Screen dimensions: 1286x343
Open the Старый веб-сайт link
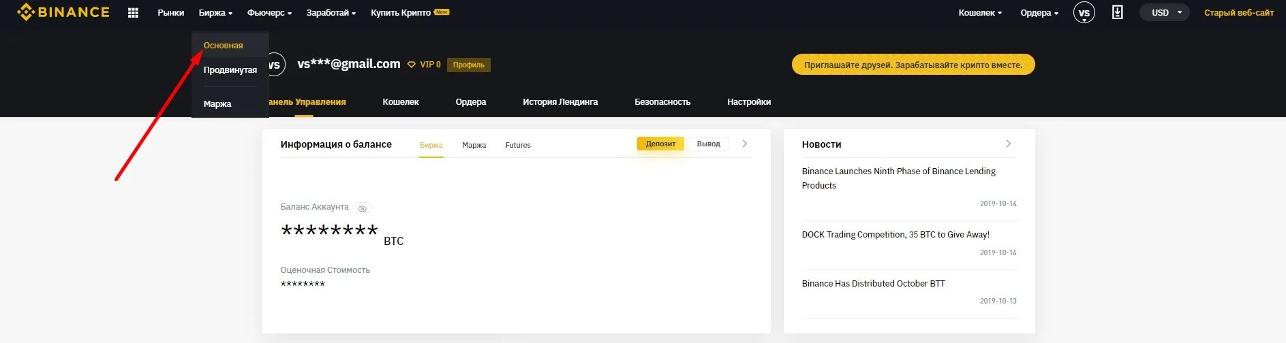pyautogui.click(x=1239, y=12)
